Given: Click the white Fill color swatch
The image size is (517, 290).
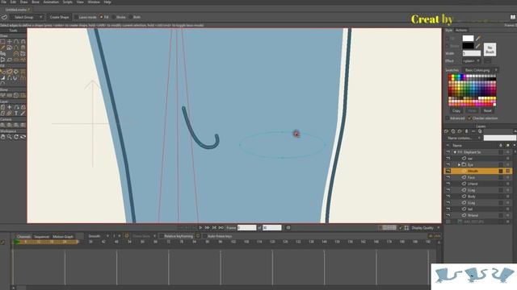Looking at the screenshot, I should point(468,39).
